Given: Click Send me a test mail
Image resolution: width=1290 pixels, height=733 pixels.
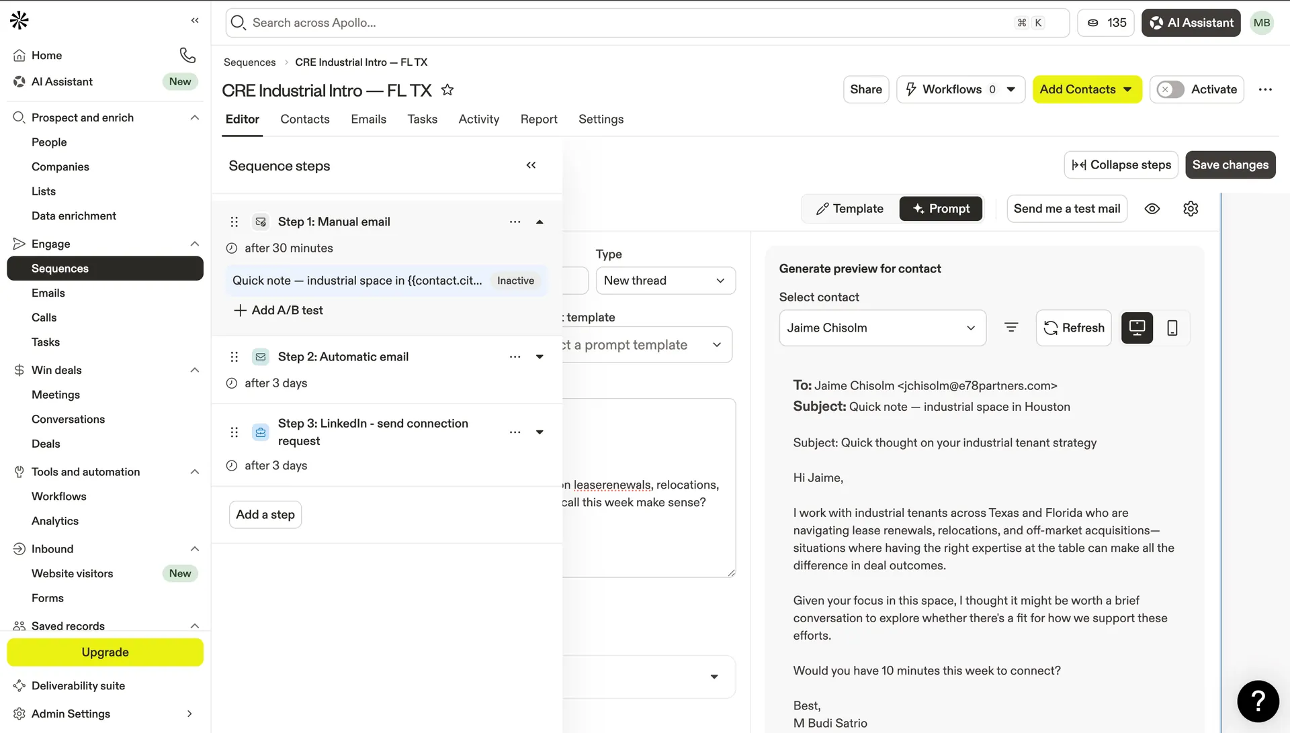Looking at the screenshot, I should pyautogui.click(x=1066, y=209).
